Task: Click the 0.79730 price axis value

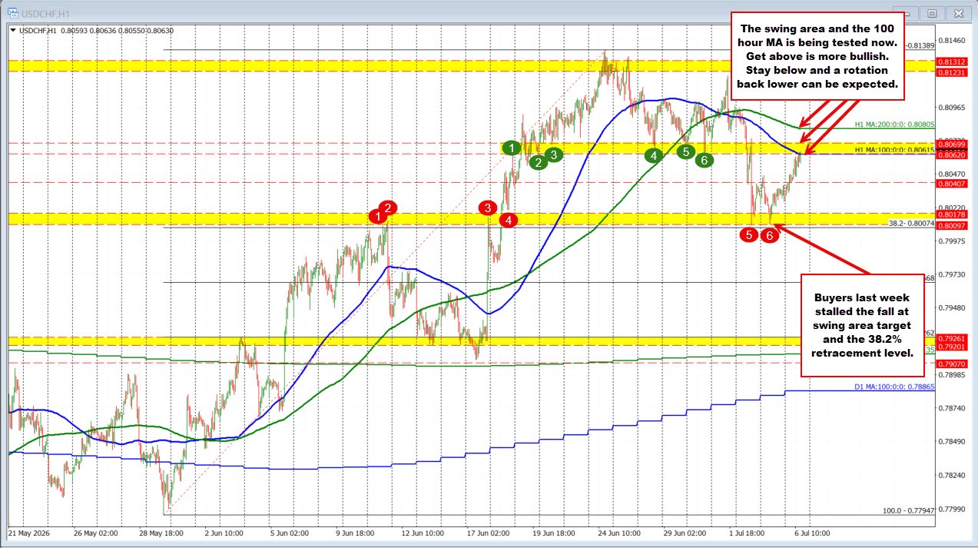Action: (x=952, y=274)
